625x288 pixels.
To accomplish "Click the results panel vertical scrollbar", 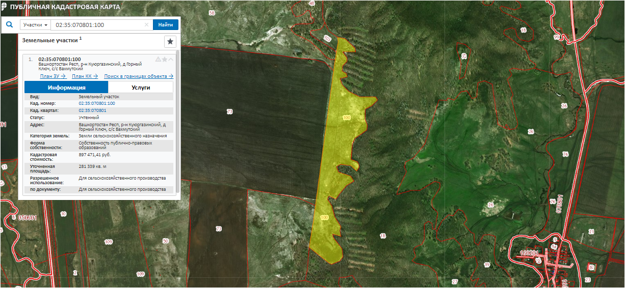I will coord(177,122).
